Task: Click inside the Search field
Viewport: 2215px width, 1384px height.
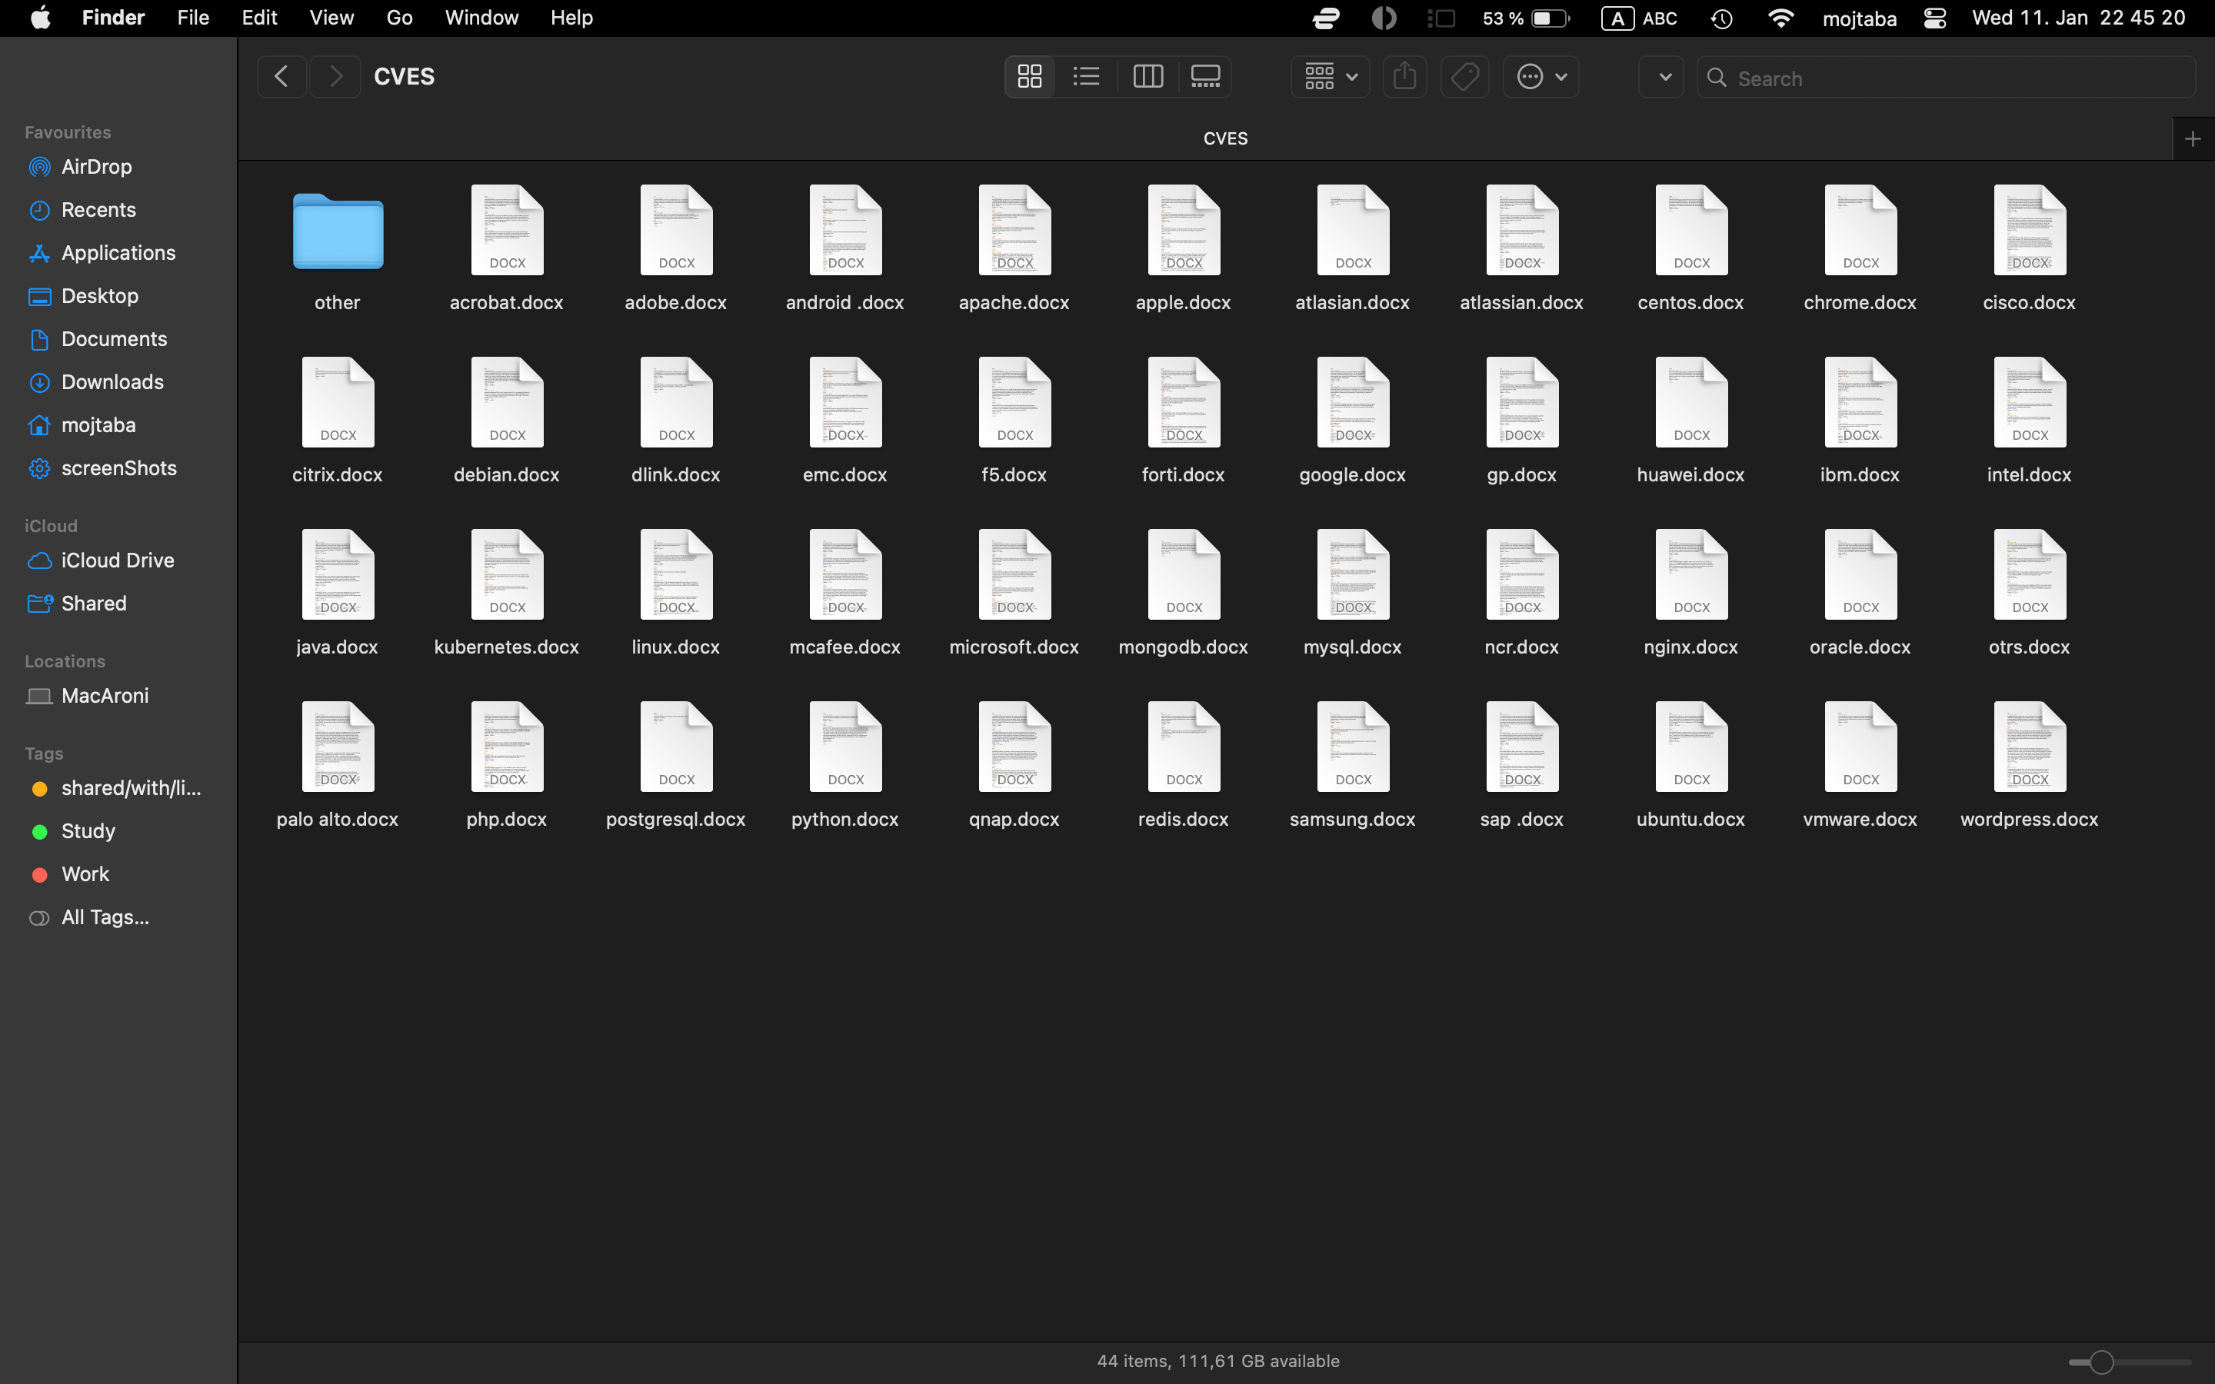Action: pyautogui.click(x=1922, y=78)
